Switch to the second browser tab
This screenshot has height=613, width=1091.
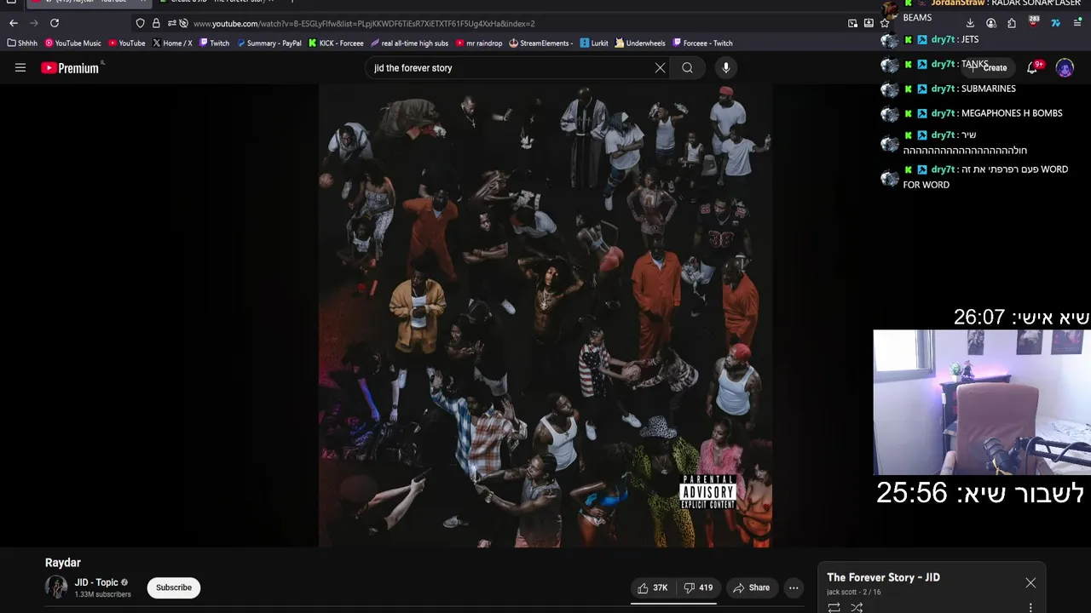[x=217, y=3]
